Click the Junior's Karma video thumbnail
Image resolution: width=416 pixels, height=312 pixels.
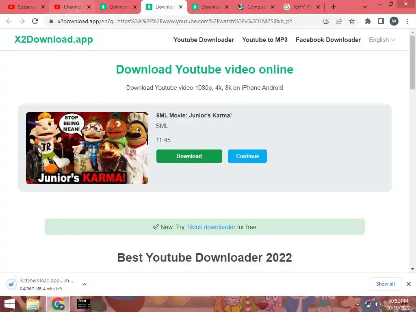(x=87, y=148)
